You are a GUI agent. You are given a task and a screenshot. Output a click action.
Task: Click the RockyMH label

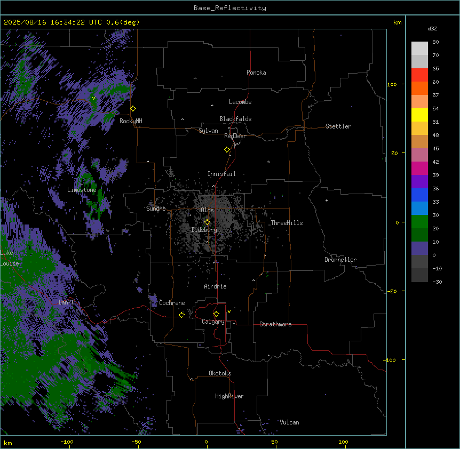pyautogui.click(x=131, y=121)
